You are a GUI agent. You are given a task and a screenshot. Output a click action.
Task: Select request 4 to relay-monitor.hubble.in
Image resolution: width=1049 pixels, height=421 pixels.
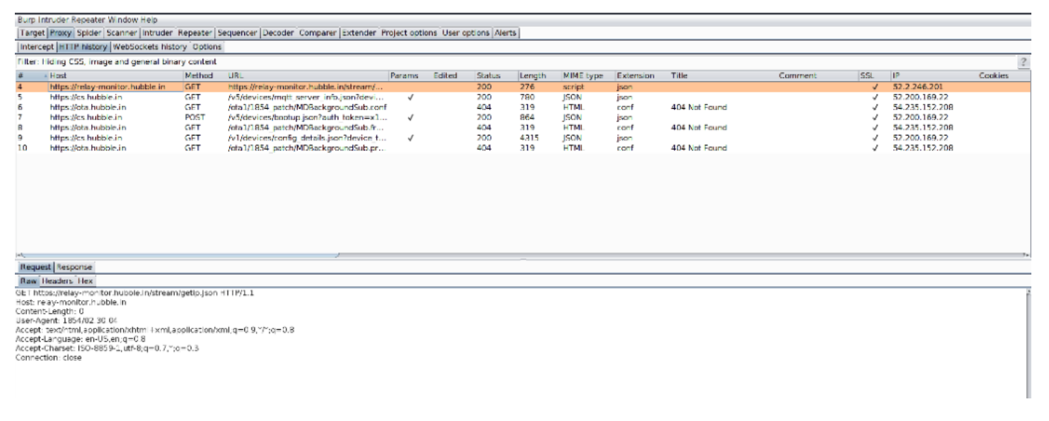(522, 86)
